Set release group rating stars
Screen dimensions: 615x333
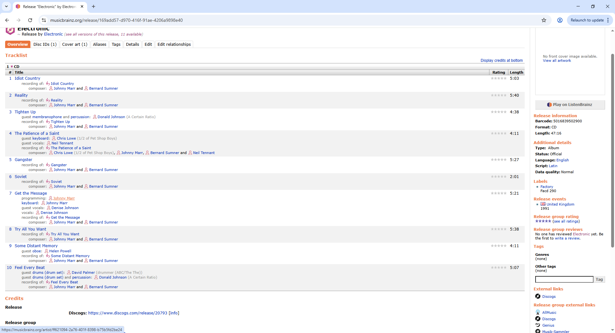click(x=543, y=221)
